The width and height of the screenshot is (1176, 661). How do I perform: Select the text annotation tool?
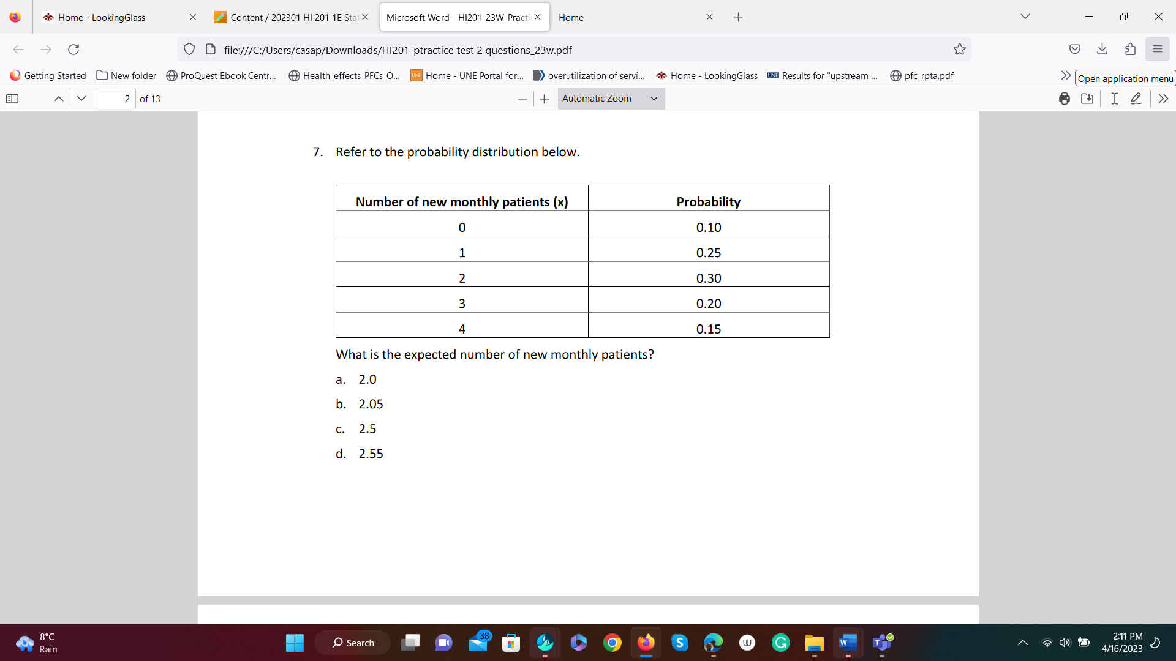point(1114,99)
